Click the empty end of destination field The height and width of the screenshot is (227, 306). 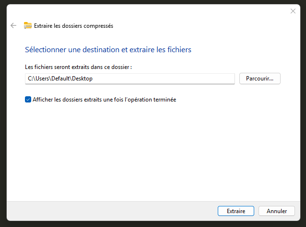(192, 79)
